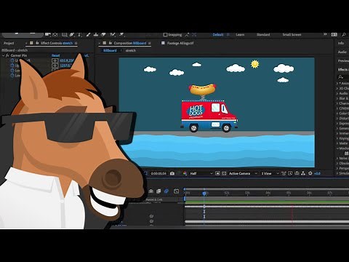Click the Effects panel search field
The width and height of the screenshot is (349, 262).
(x=344, y=77)
